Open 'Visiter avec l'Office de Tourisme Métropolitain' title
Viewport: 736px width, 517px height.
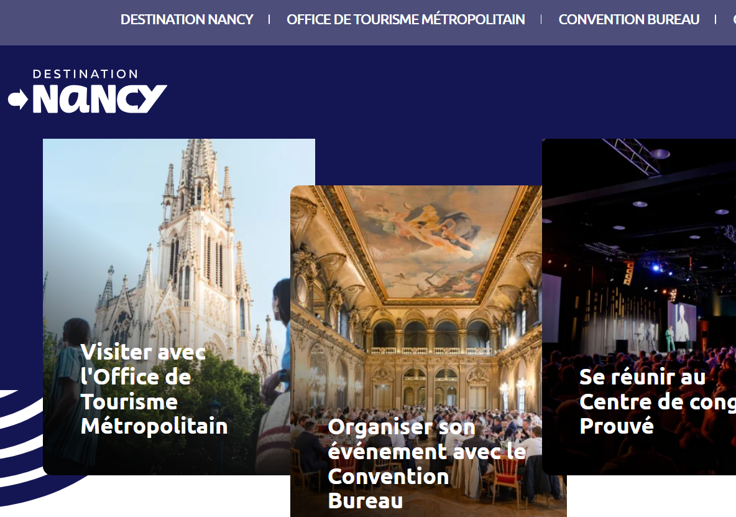[154, 389]
